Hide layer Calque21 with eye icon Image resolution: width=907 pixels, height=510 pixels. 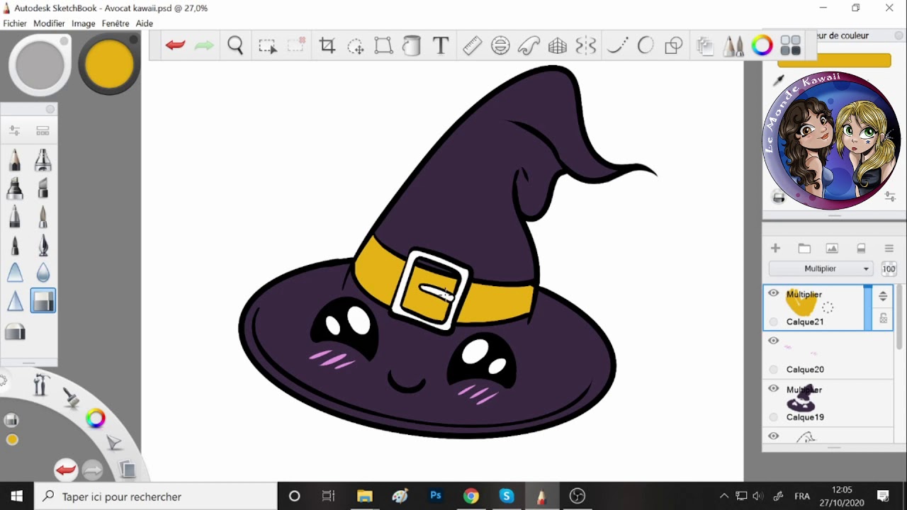pos(774,293)
